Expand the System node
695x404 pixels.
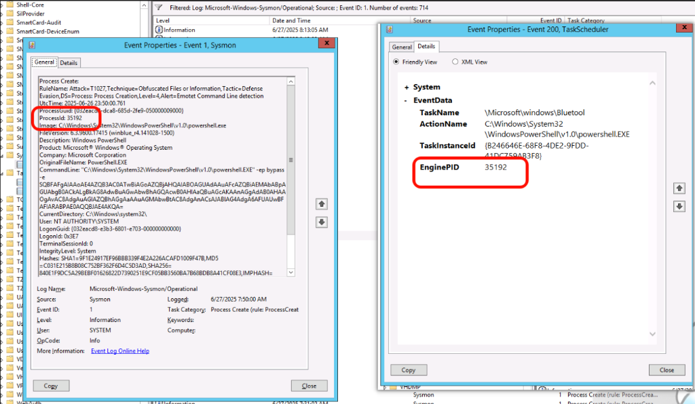click(407, 87)
